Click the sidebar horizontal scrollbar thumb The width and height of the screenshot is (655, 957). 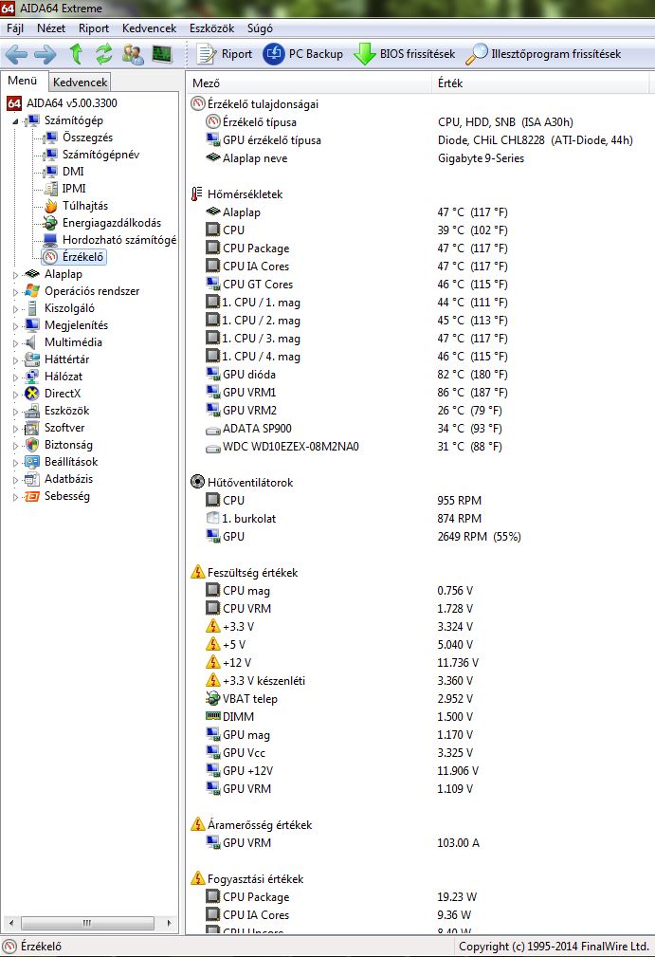(86, 923)
